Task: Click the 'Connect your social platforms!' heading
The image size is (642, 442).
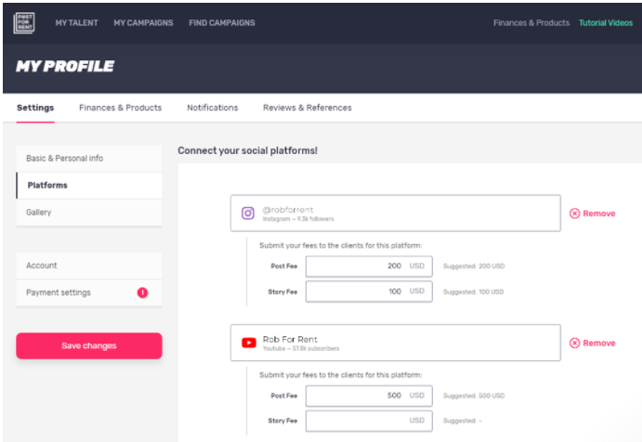Action: [x=248, y=150]
